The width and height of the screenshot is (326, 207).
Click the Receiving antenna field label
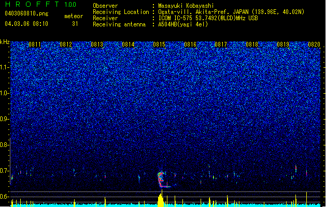pyautogui.click(x=119, y=24)
